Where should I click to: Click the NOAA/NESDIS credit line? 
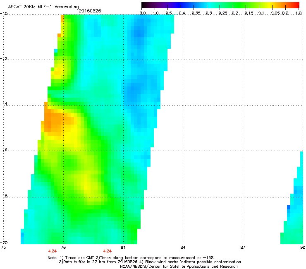coord(179,267)
